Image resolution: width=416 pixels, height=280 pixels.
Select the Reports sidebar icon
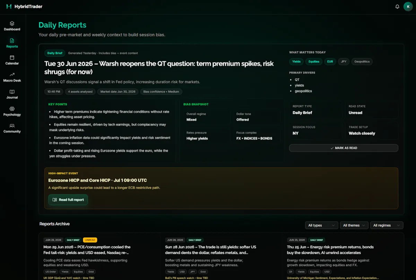tap(12, 40)
